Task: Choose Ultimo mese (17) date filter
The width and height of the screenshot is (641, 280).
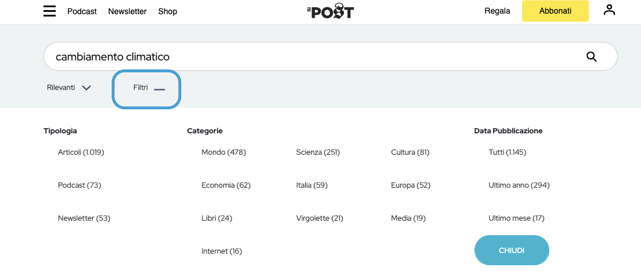Action: [x=516, y=218]
